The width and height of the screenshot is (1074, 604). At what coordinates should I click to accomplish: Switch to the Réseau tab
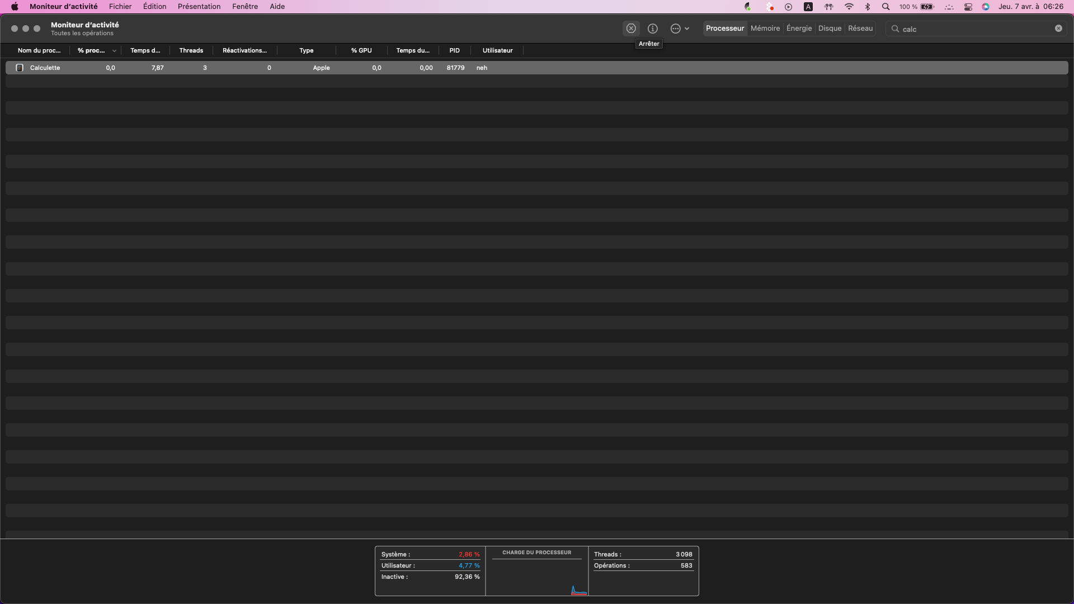click(860, 28)
